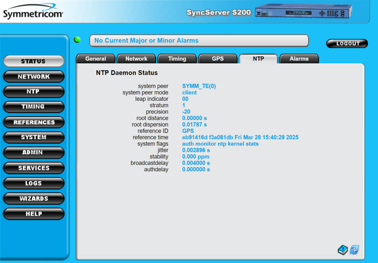This screenshot has width=378, height=263.
Task: Switch to the General tab
Action: pos(95,59)
